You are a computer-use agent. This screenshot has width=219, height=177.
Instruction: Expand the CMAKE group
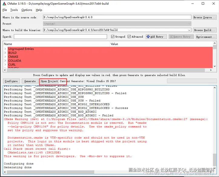coord(5,57)
